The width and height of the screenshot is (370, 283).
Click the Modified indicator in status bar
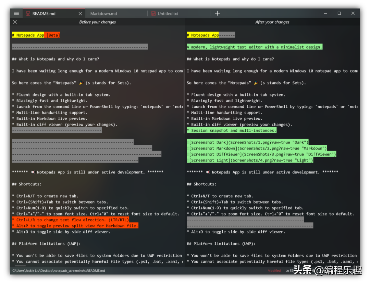click(274, 271)
